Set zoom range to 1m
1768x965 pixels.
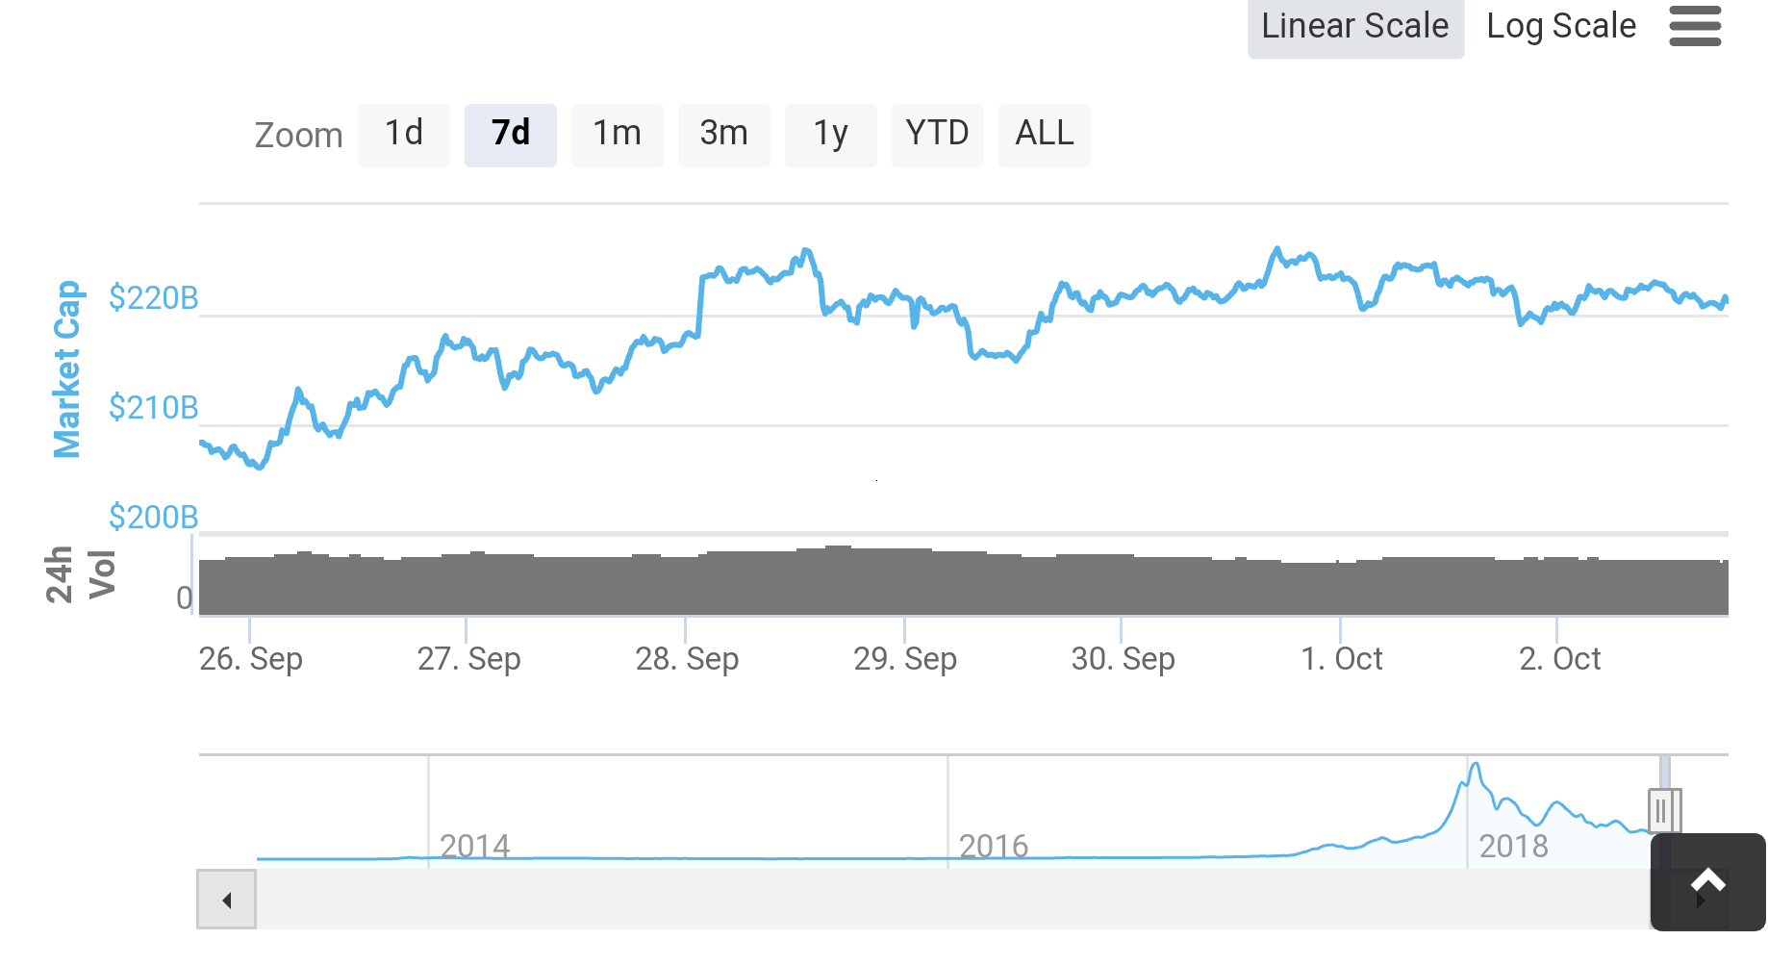point(618,135)
